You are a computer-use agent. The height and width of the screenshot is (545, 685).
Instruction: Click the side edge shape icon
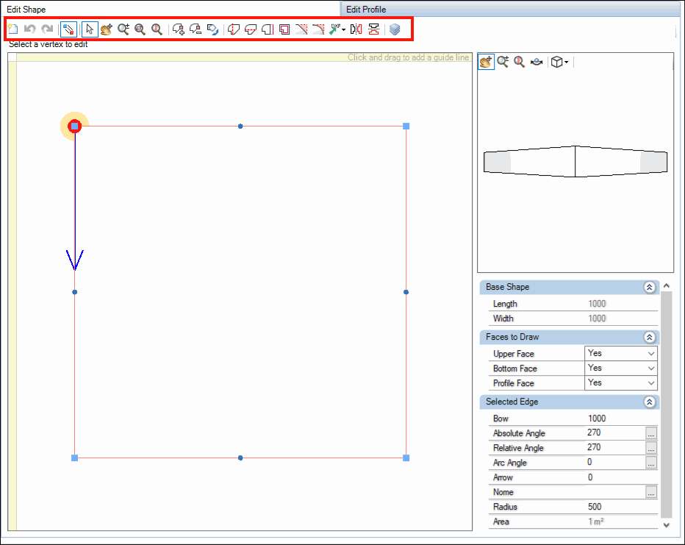(x=268, y=29)
